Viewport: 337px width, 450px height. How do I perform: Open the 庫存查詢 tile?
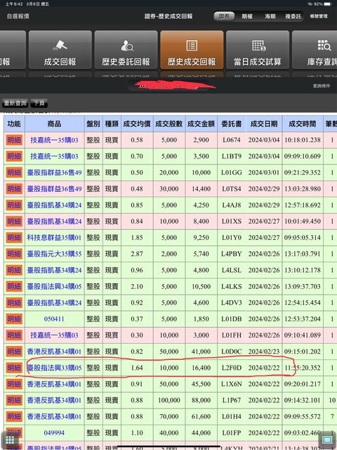point(315,50)
